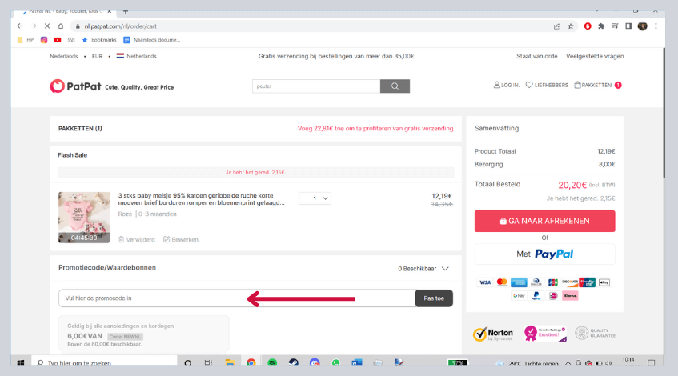Open the baby romper product thumbnail
Screen dimensions: 678x376
(84, 217)
